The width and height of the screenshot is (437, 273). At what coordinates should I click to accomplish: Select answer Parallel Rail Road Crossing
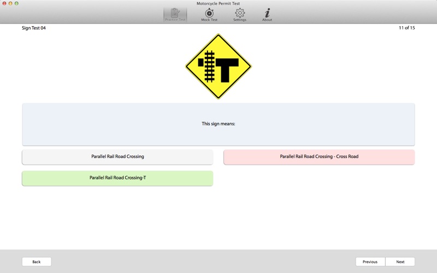point(117,157)
